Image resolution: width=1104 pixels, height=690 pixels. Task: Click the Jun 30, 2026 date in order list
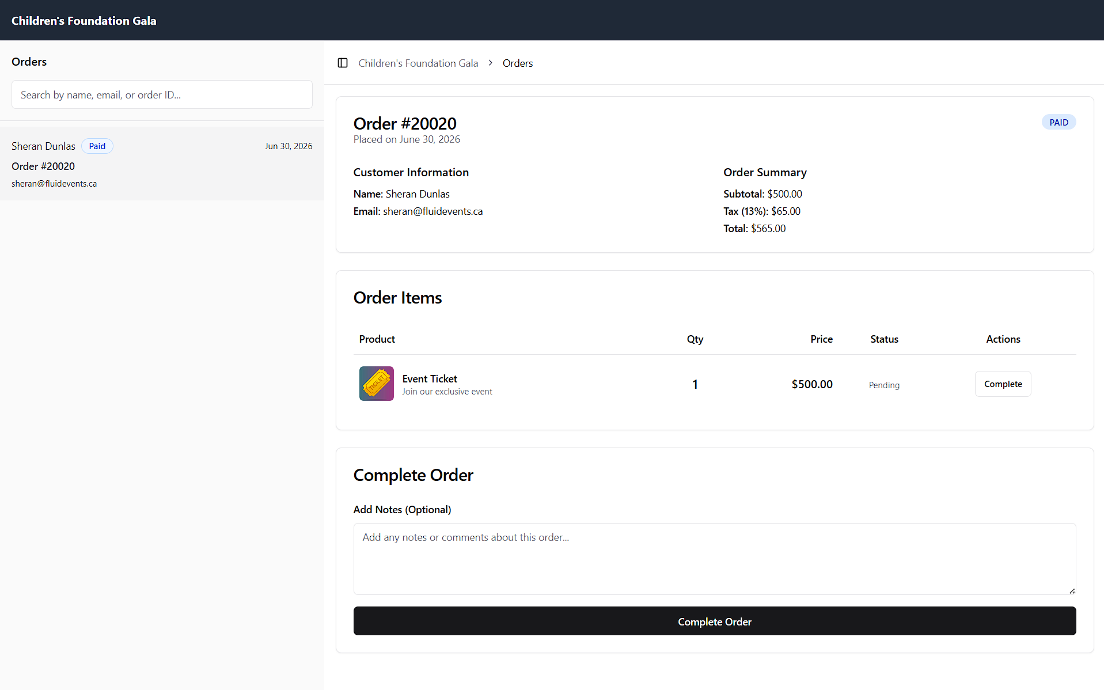click(x=289, y=146)
